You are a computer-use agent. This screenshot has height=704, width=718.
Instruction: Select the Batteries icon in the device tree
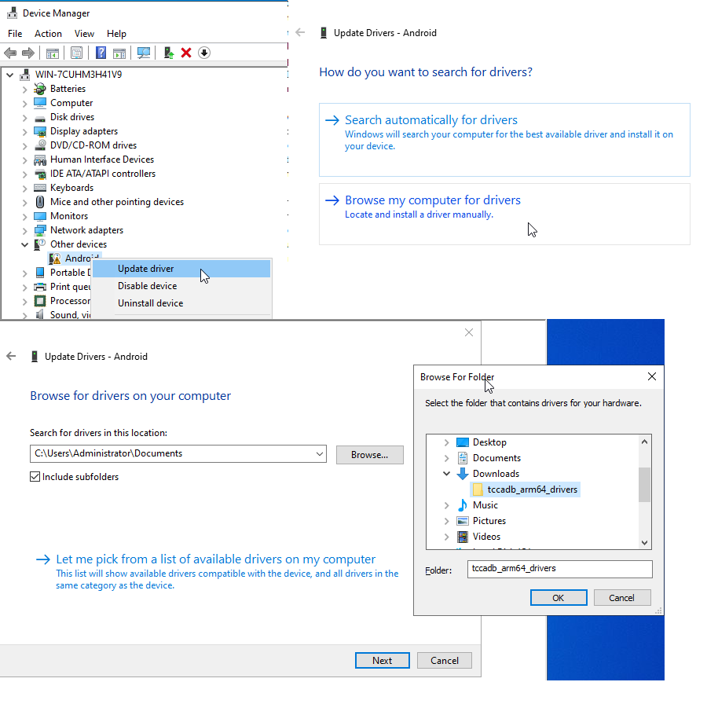[40, 89]
